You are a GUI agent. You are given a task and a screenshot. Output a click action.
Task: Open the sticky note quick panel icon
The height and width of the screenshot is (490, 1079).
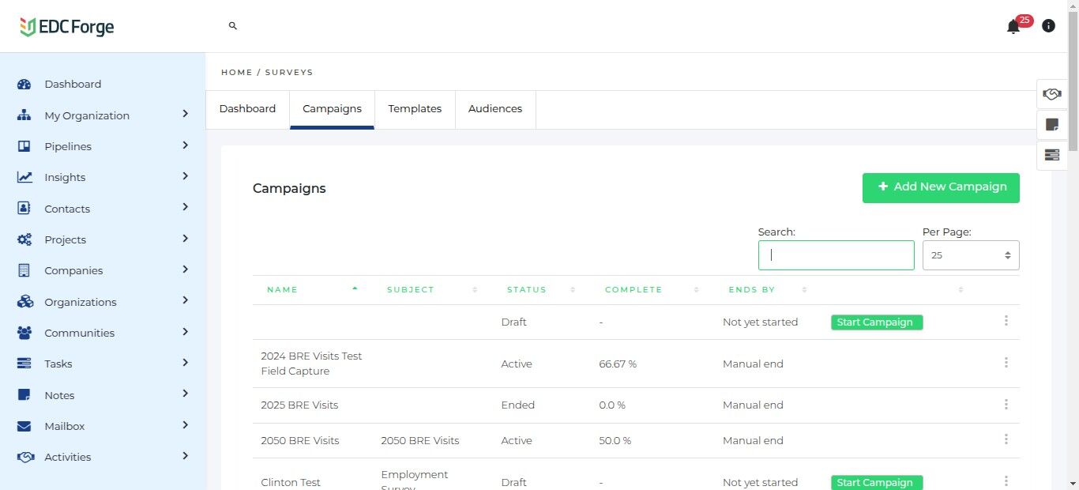1051,125
